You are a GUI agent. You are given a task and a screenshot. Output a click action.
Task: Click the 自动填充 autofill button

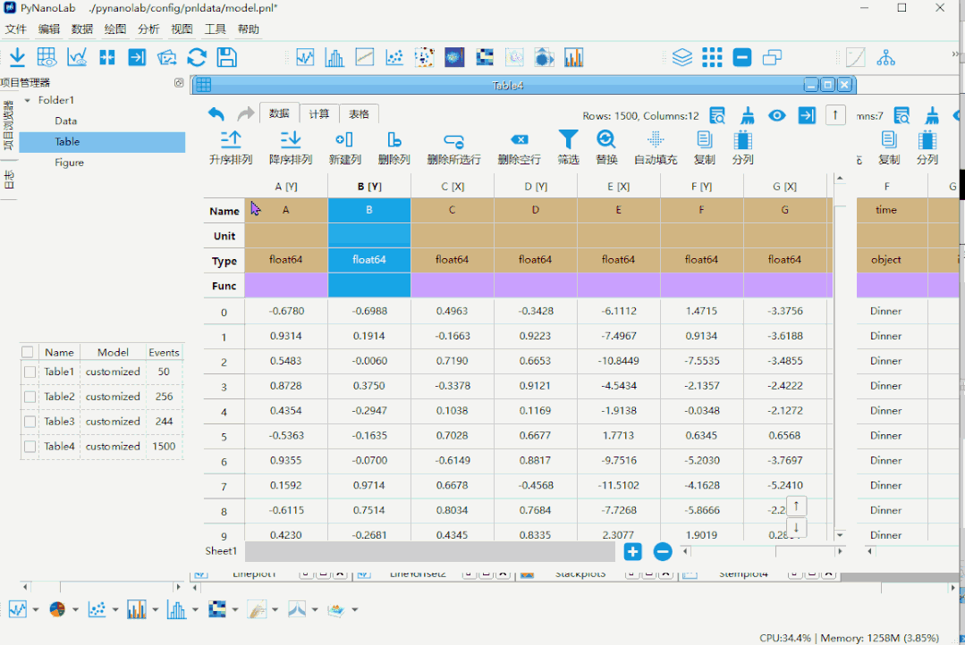point(656,147)
